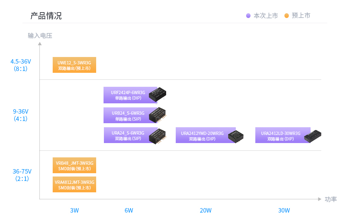This screenshot has height=221, width=350.
Task: Select the URF2424P-6WR3G single output box
Action: pos(128,95)
